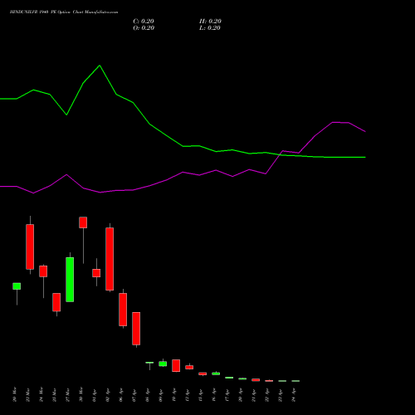Screen dimensions: 415x415
Task: Click the HINDUNILVR PE Option chart title
Action: click(64, 12)
